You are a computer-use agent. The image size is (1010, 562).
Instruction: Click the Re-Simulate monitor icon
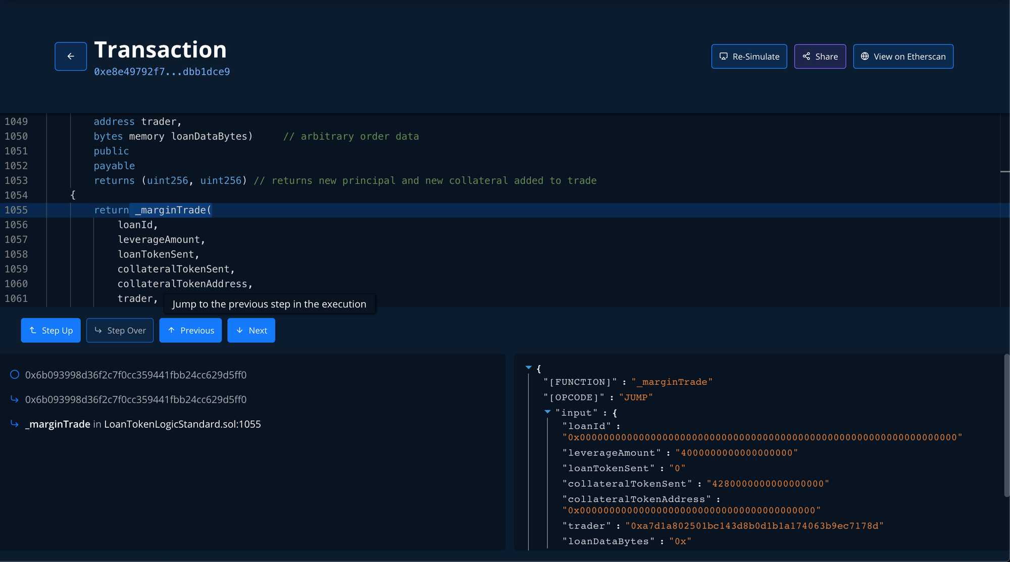coord(724,57)
